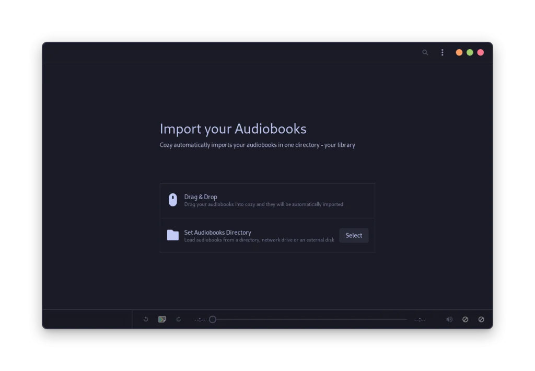Click the mouse icon next to Drag & Drop
This screenshot has height=371, width=535.
click(173, 200)
